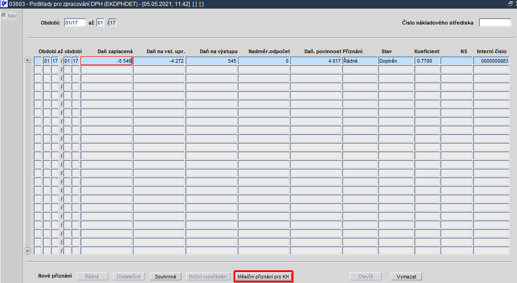Click the Vymazat button
517x283 pixels.
(406, 276)
